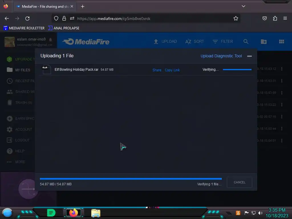The width and height of the screenshot is (292, 219).
Task: Click the UPLOAD toolbar button
Action: (165, 42)
